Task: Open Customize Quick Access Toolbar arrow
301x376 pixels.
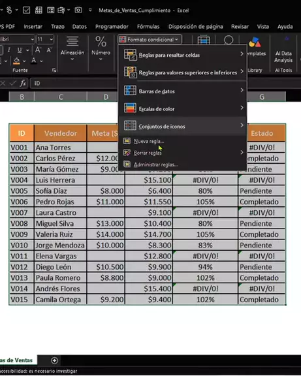Action: tap(90, 10)
